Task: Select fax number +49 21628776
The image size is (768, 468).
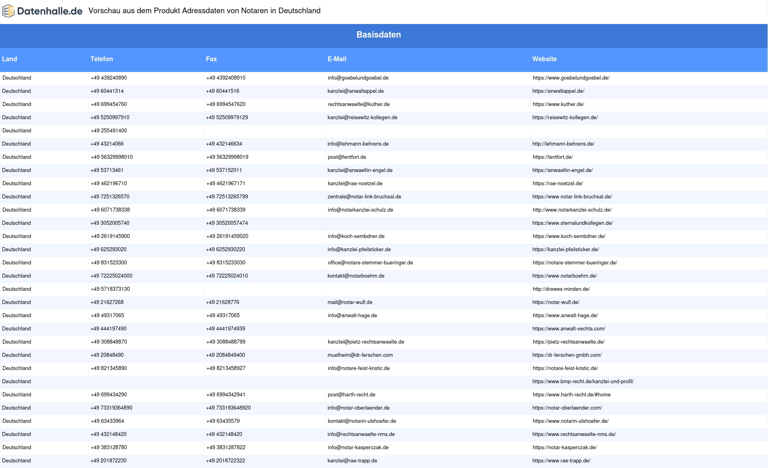Action: [x=222, y=302]
